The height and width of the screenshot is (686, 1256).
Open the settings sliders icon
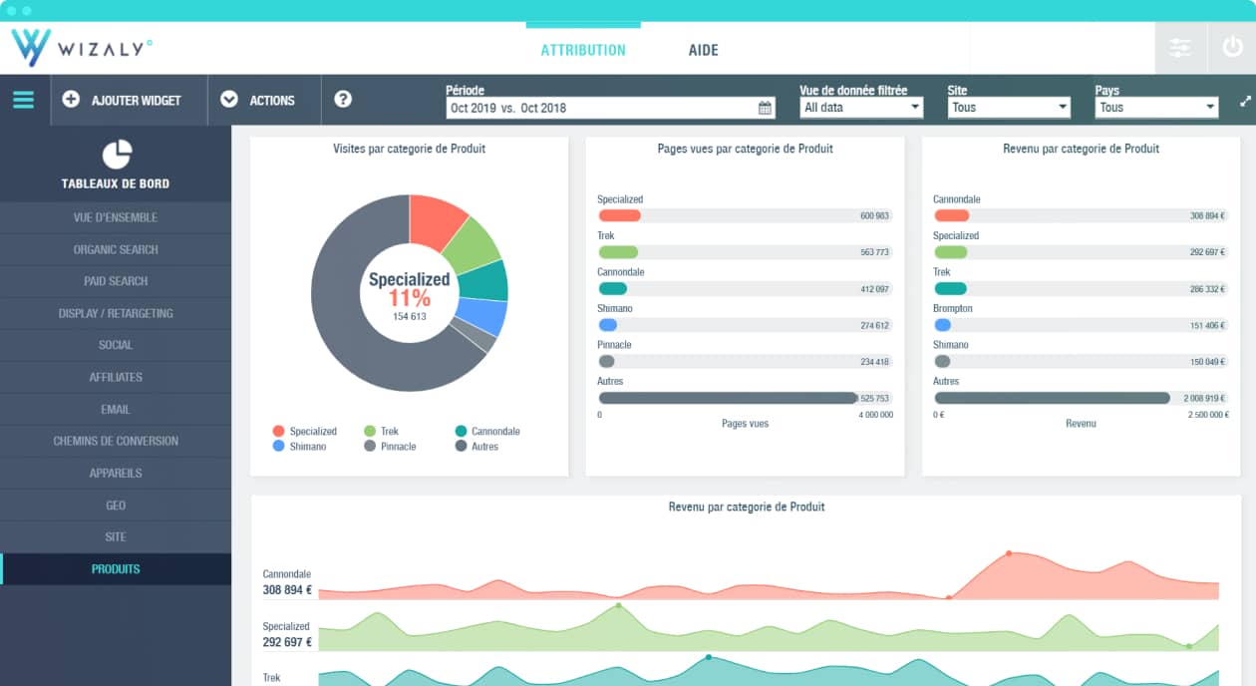click(x=1179, y=48)
